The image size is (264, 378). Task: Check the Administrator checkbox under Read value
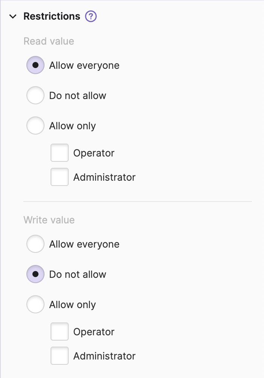point(60,177)
